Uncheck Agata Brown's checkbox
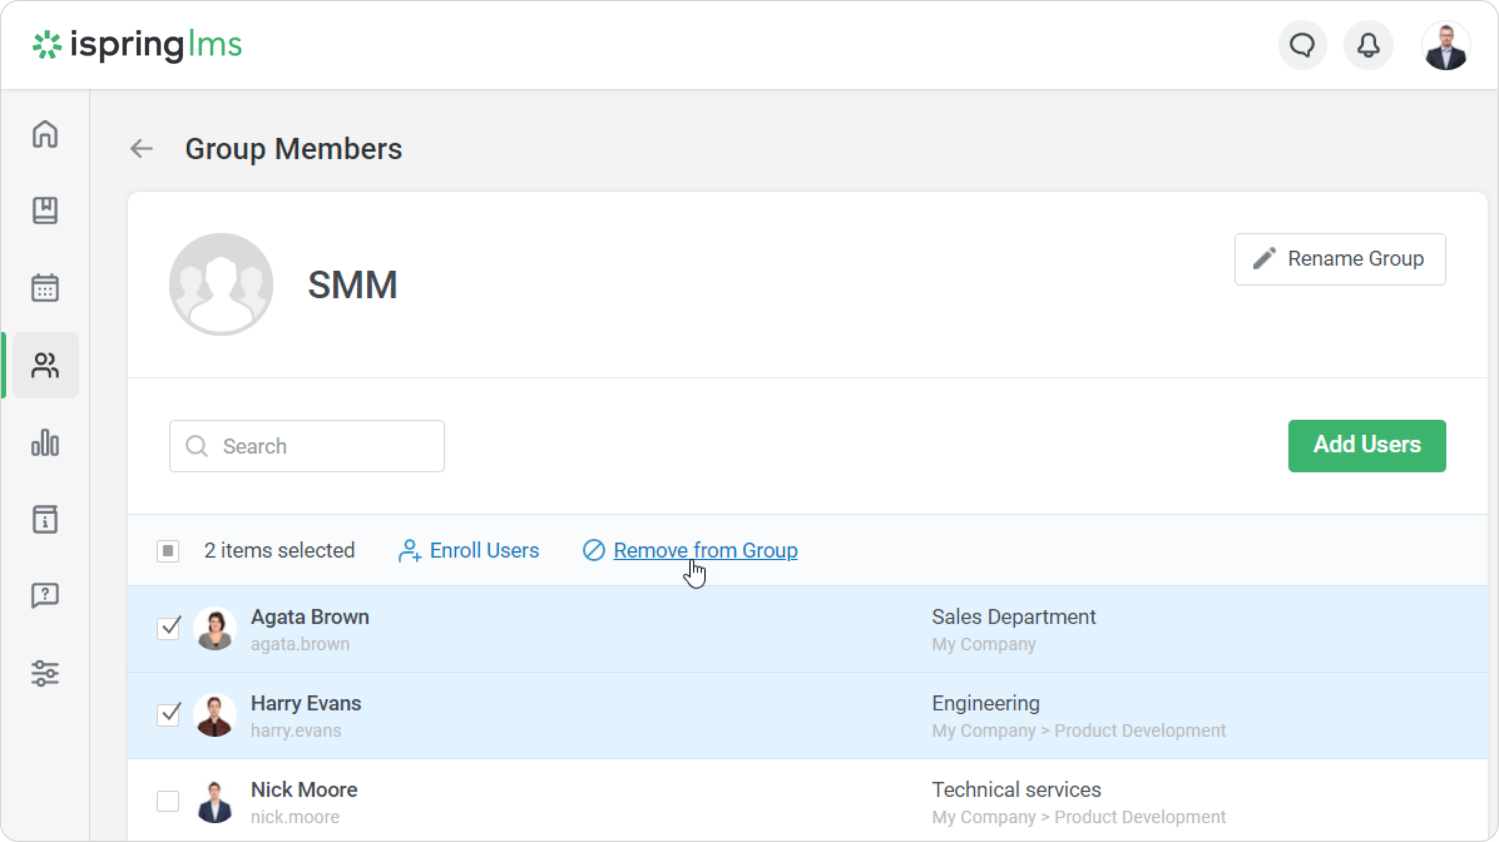The image size is (1499, 842). click(169, 628)
